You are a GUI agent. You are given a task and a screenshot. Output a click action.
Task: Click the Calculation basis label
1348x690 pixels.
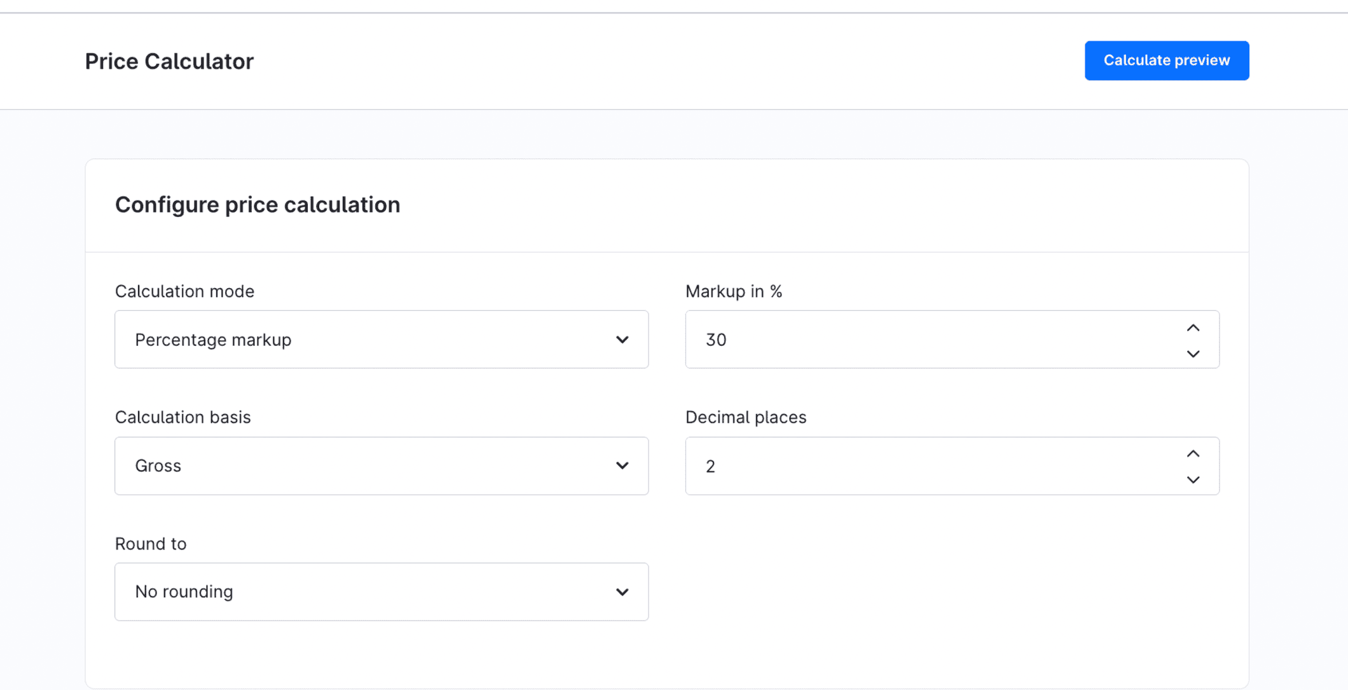click(x=182, y=417)
